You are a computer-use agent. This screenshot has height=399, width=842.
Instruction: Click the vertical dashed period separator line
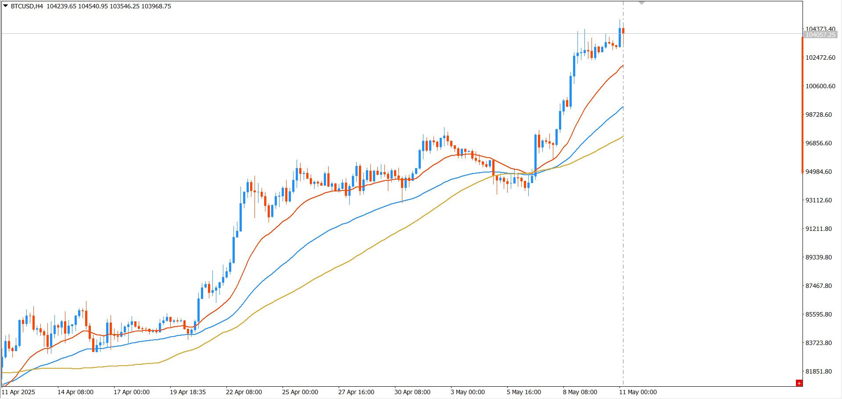[x=623, y=219]
